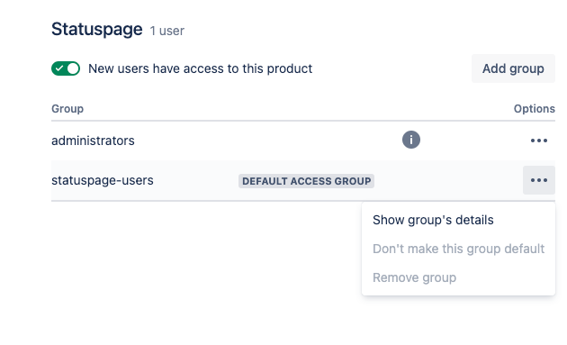567x345 pixels.
Task: Click the DEFAULT ACCESS GROUP badge
Action: [x=306, y=181]
